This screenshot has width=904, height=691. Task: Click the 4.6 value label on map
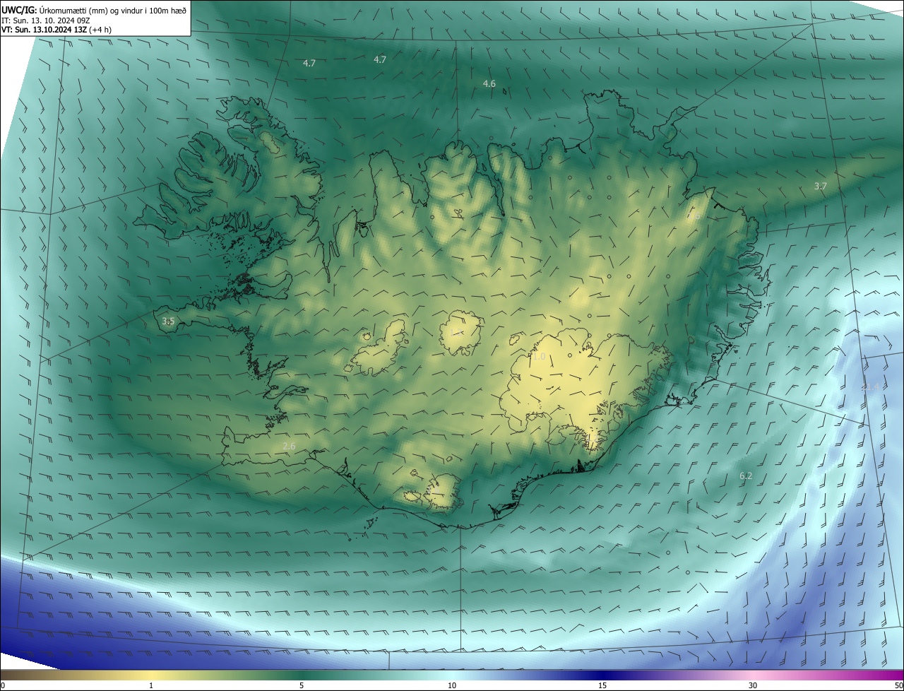point(489,84)
